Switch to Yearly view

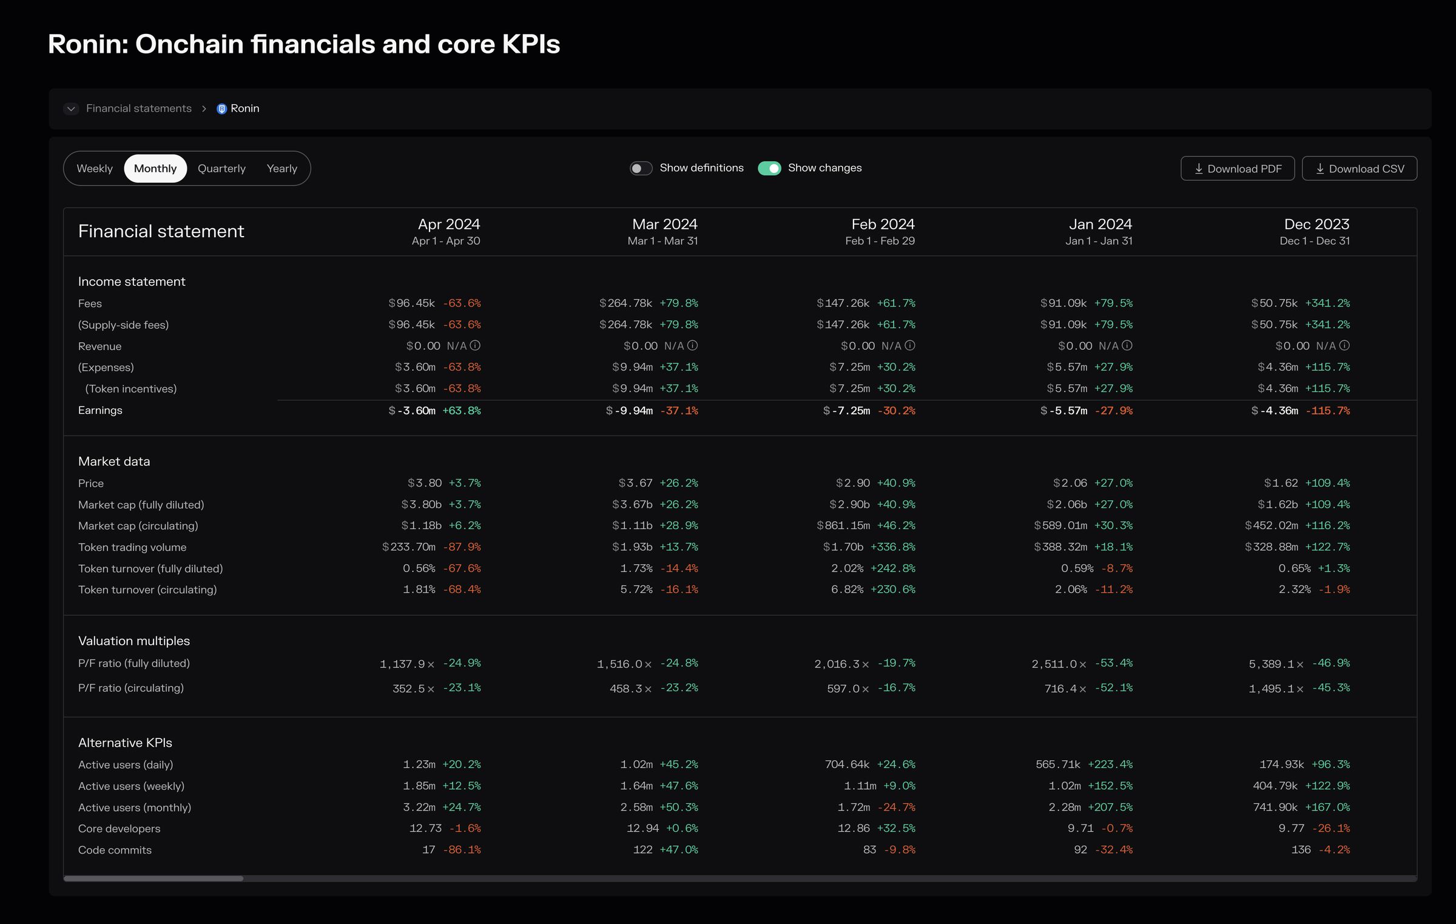pos(281,169)
